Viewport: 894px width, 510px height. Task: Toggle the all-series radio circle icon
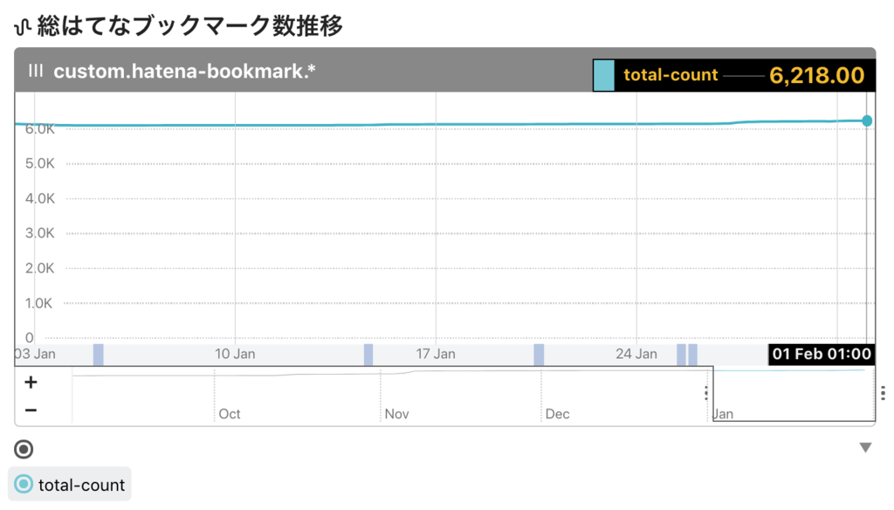[x=24, y=450]
